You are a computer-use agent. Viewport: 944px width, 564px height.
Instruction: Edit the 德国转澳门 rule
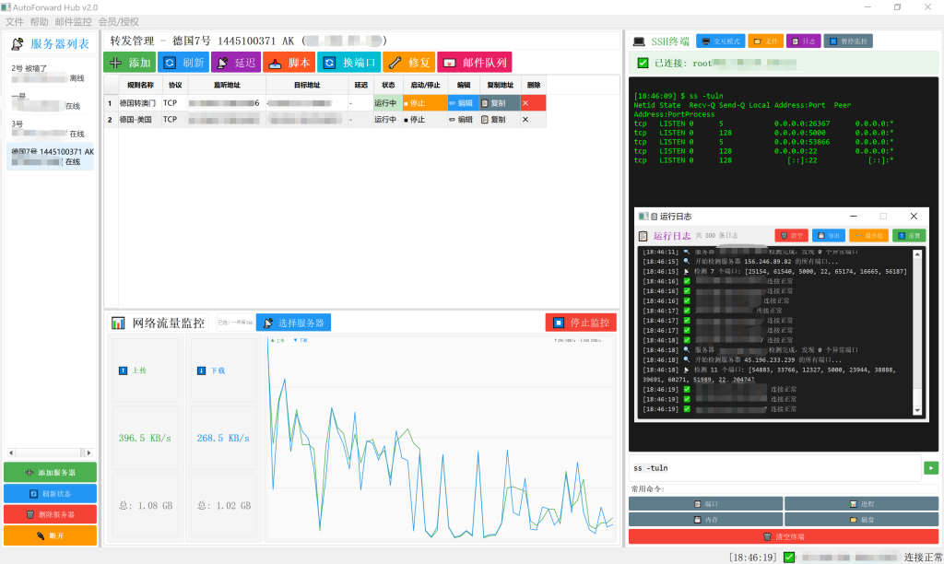tap(463, 103)
